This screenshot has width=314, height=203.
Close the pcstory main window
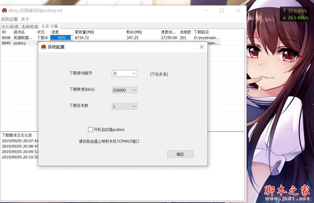pos(238,11)
